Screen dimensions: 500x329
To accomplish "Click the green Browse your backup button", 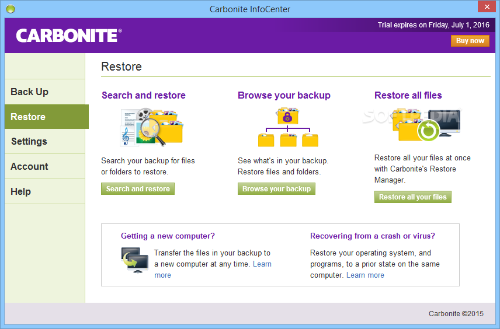I will coord(276,189).
